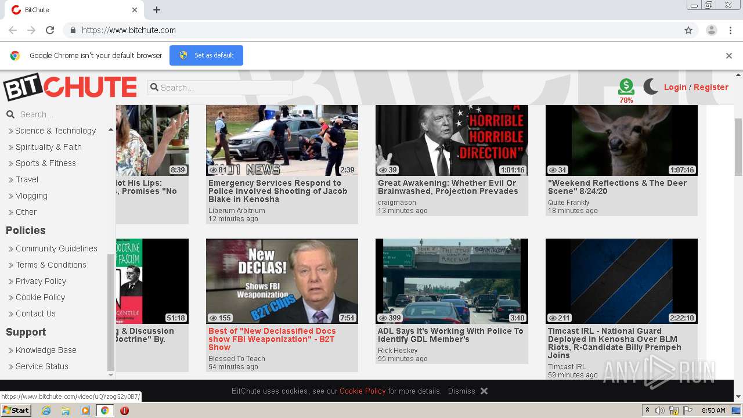This screenshot has width=743, height=418.
Task: Click Set as default button
Action: [x=206, y=56]
